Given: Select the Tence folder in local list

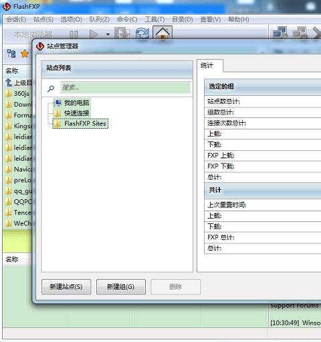Looking at the screenshot, I should pos(19,213).
